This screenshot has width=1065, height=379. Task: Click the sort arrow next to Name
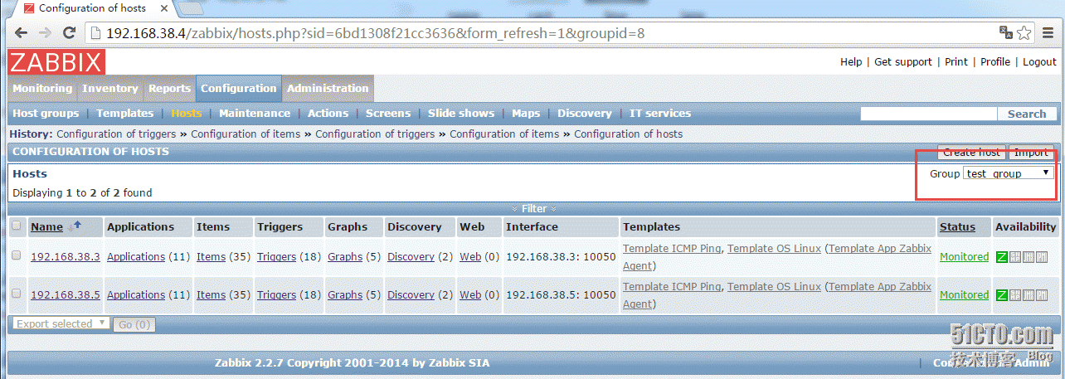pyautogui.click(x=78, y=225)
